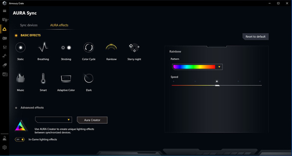Minimize the Armoury Crate window
Viewport: 292px width, 156px height.
[270, 3]
